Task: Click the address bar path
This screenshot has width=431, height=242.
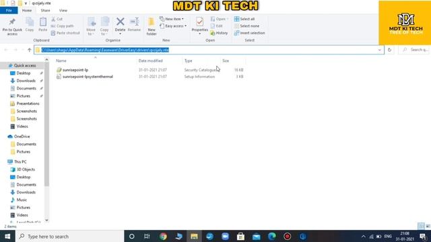Action: 105,50
